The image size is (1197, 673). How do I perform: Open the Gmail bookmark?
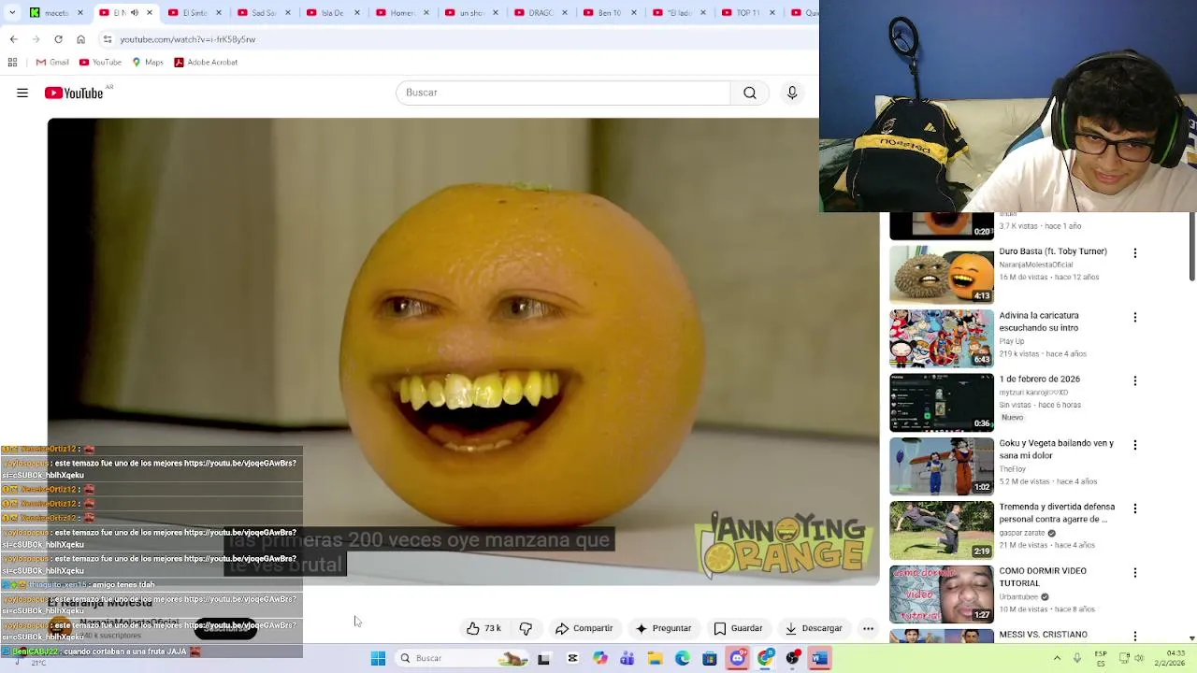52,62
